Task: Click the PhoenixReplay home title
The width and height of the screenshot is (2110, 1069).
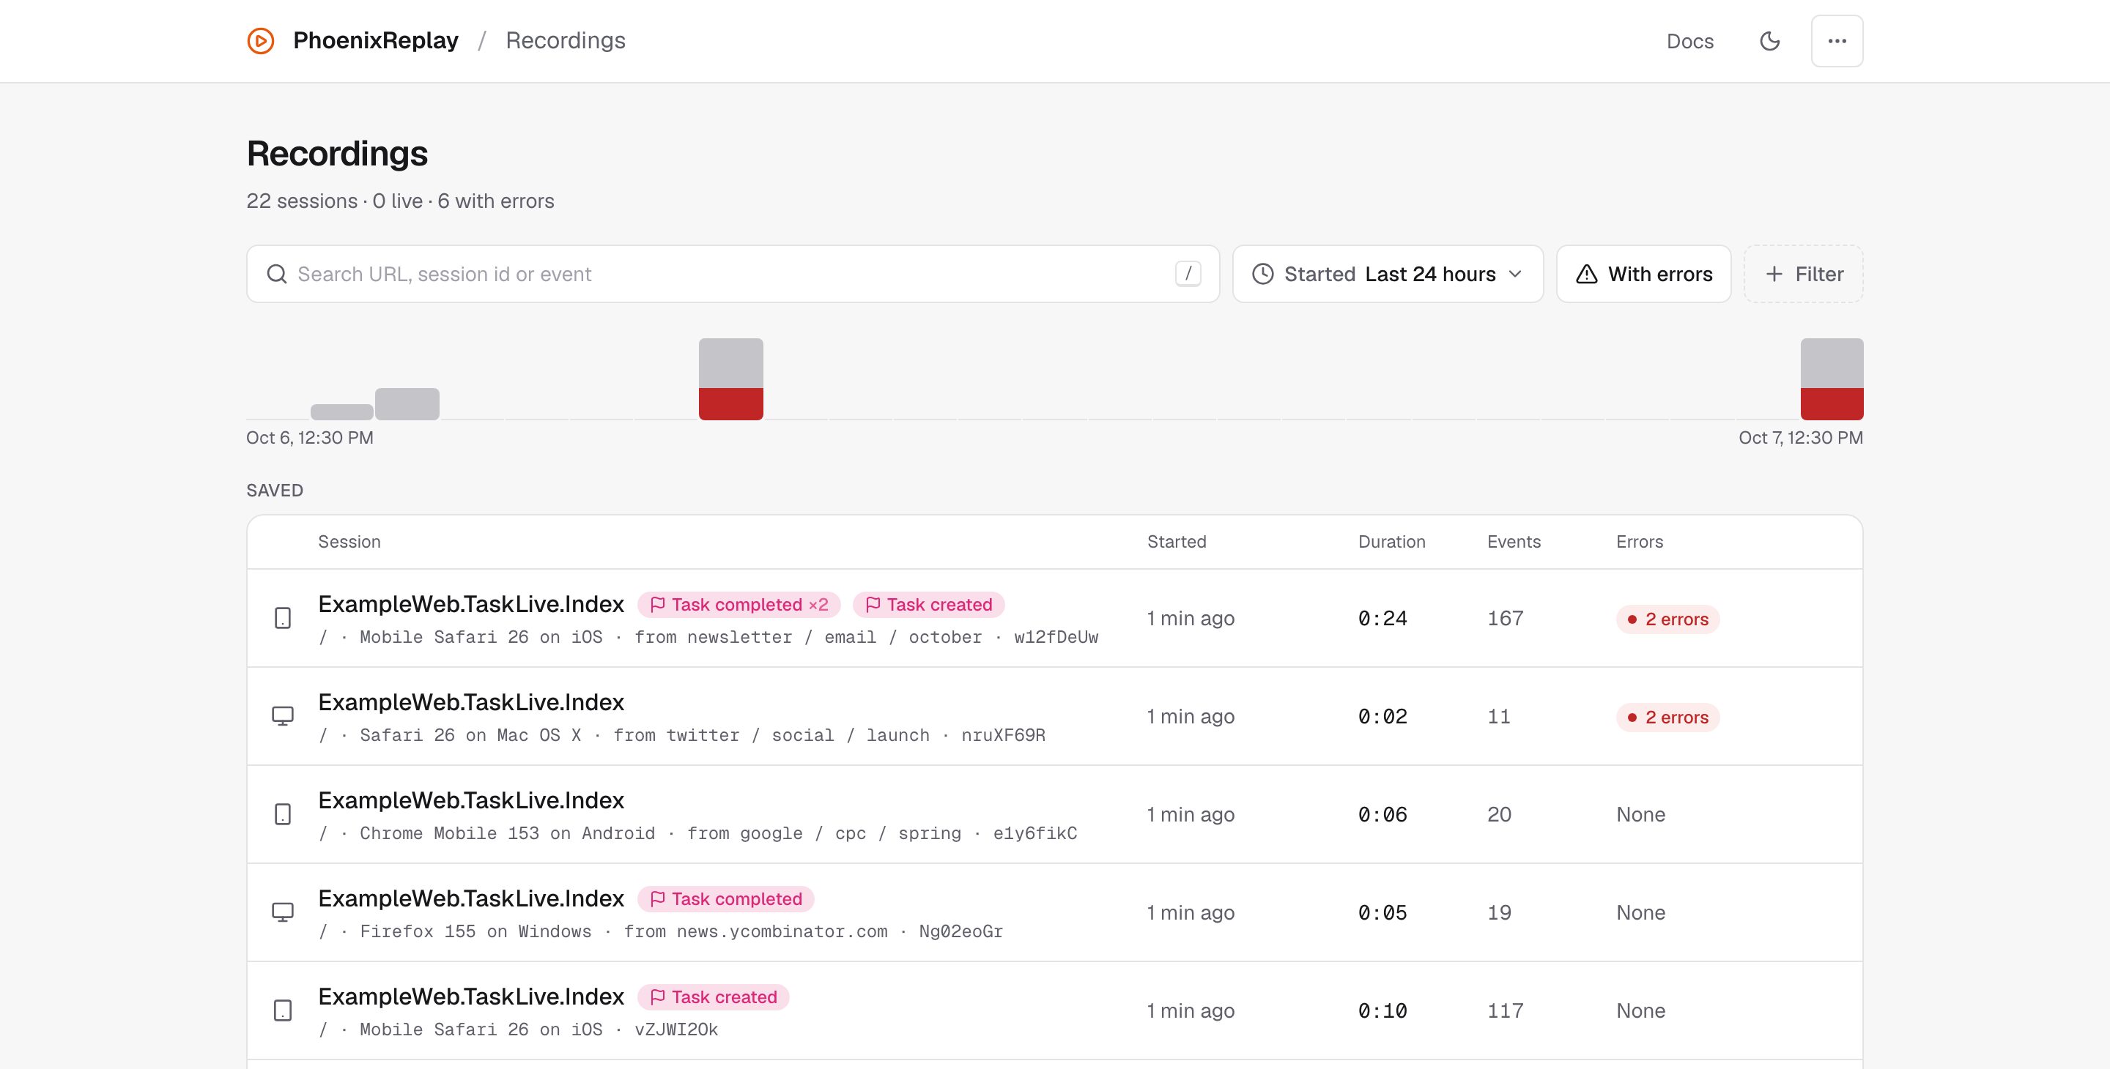Action: (x=376, y=40)
